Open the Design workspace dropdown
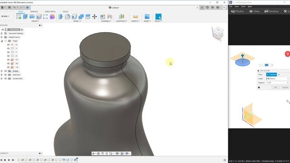 tap(5, 16)
